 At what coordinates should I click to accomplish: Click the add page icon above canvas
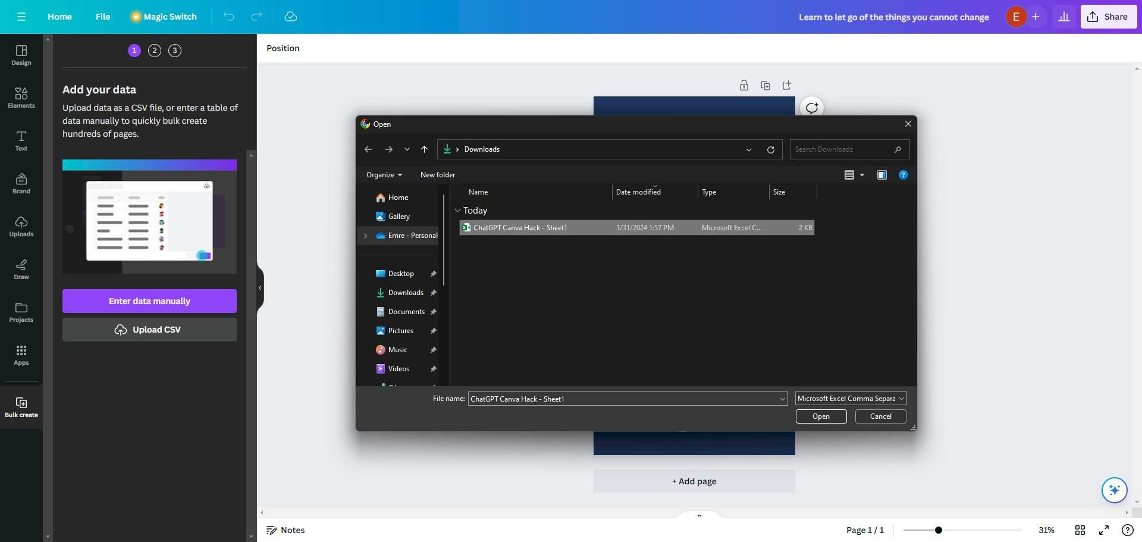787,86
